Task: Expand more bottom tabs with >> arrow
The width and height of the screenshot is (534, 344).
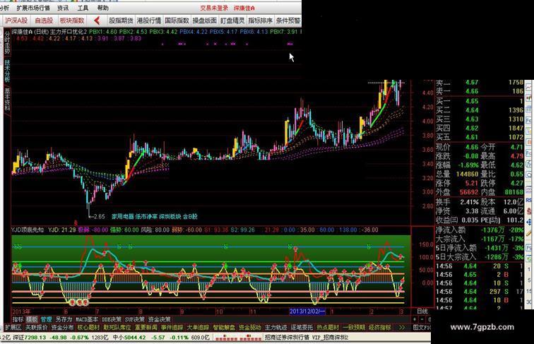Action: click(x=402, y=328)
